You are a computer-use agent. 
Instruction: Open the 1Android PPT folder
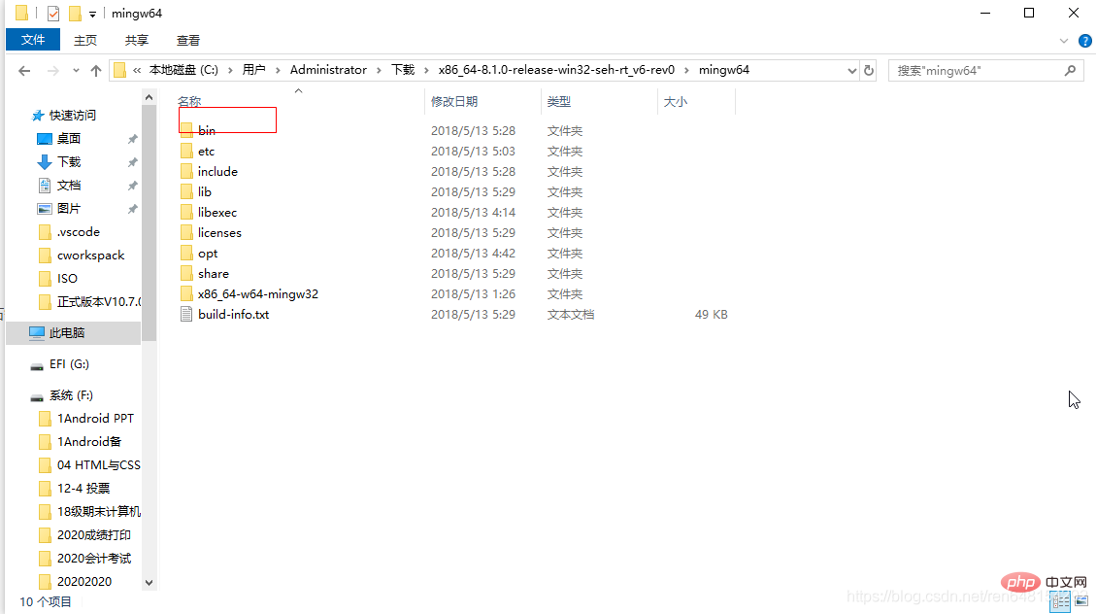pos(95,418)
